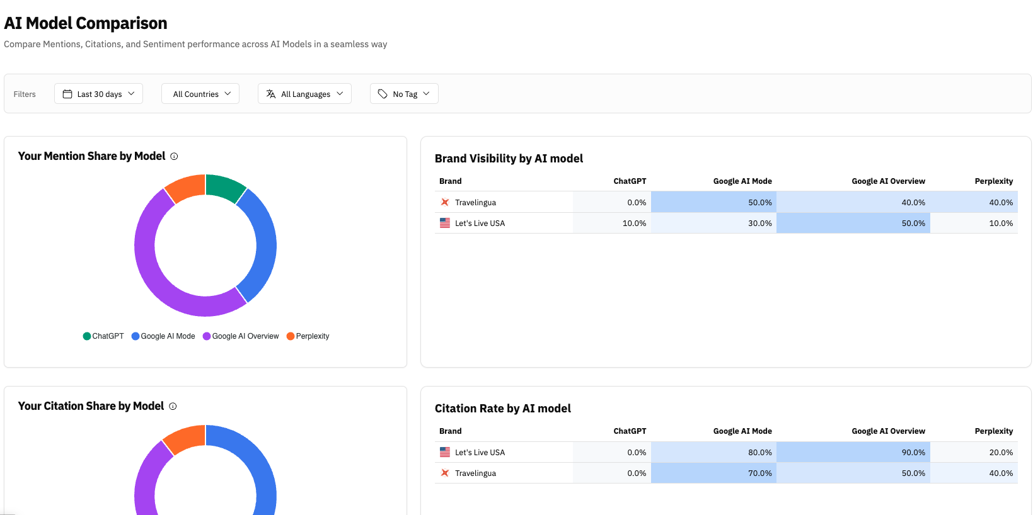
Task: Sort by Google AI Overview column in Brand Visibility
Action: pyautogui.click(x=888, y=181)
